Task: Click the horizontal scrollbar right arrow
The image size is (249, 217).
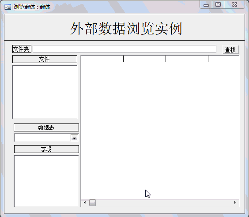Action: point(235,202)
